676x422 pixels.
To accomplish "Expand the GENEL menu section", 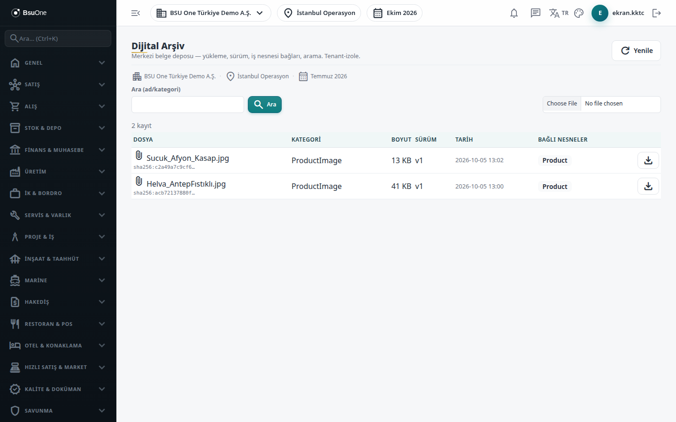I will pyautogui.click(x=58, y=63).
